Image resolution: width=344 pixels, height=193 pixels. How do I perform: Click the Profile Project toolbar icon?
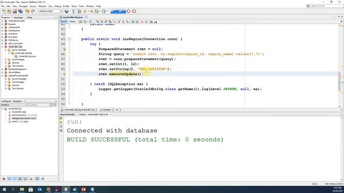coord(104,11)
